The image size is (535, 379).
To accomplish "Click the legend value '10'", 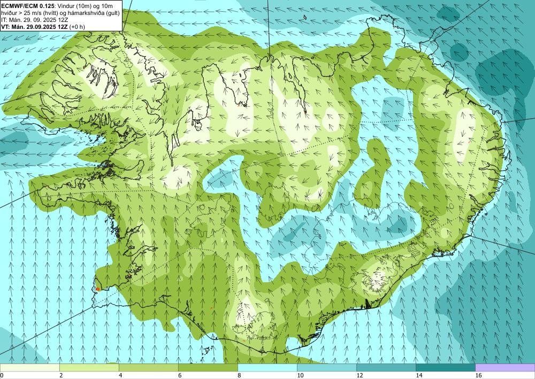I will pos(300,375).
